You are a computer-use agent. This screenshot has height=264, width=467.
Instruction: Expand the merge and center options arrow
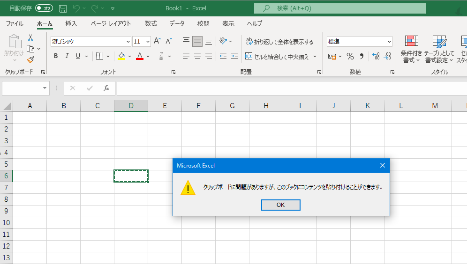315,56
